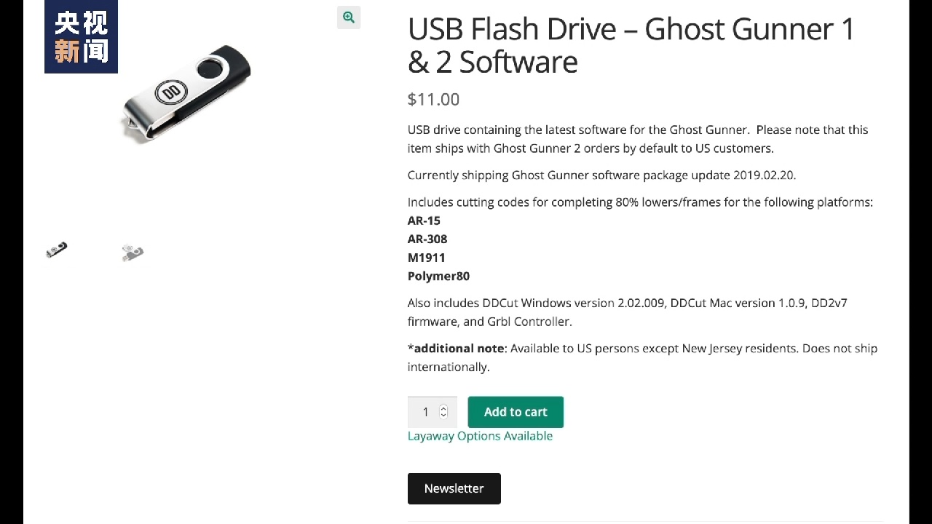Click the Newsletter button
The height and width of the screenshot is (524, 932).
click(x=454, y=488)
